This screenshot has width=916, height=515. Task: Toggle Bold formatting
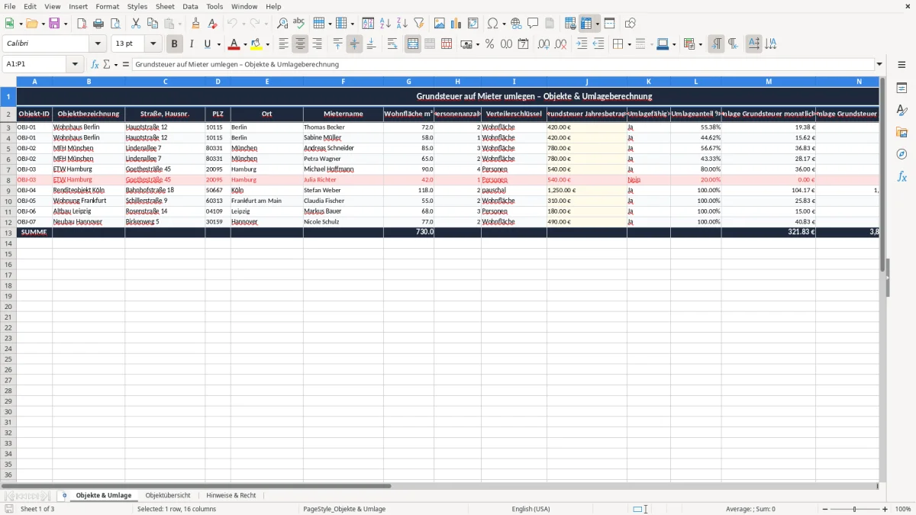[175, 44]
